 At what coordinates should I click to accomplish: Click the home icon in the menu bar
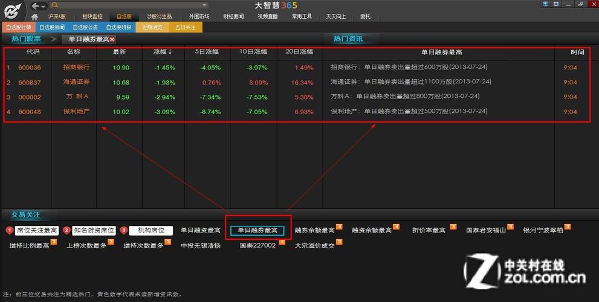pos(35,17)
